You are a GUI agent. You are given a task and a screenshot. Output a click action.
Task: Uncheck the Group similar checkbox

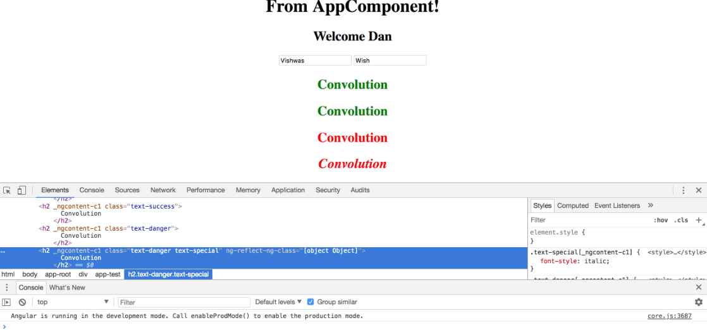(x=310, y=302)
